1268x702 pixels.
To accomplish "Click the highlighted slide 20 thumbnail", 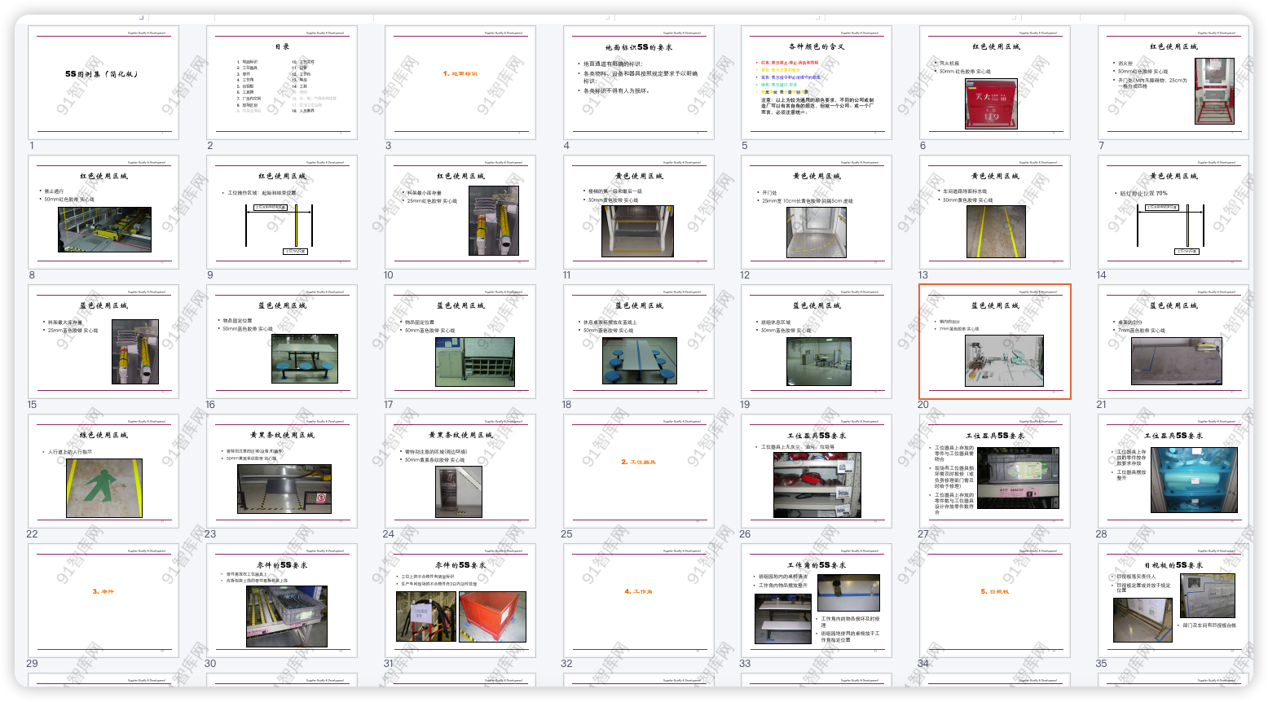I will (995, 341).
